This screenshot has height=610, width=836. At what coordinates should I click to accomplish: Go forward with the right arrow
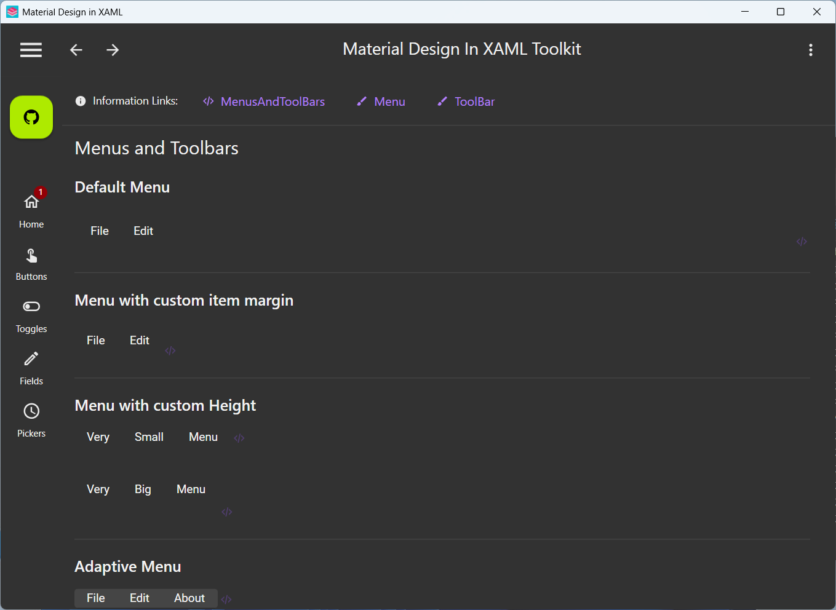(x=113, y=50)
